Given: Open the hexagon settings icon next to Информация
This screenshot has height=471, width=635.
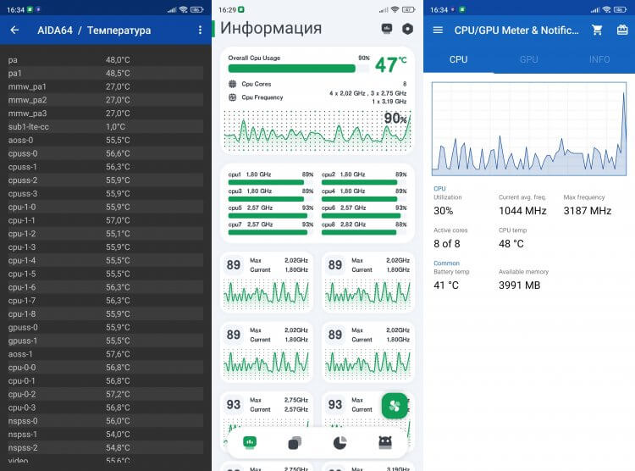Looking at the screenshot, I should pyautogui.click(x=407, y=29).
